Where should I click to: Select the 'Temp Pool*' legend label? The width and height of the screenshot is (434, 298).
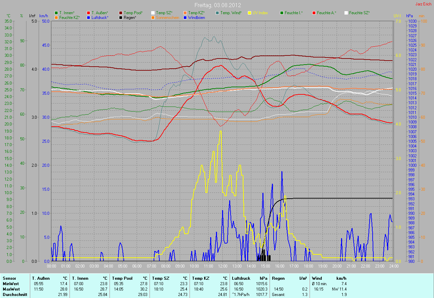pos(133,13)
